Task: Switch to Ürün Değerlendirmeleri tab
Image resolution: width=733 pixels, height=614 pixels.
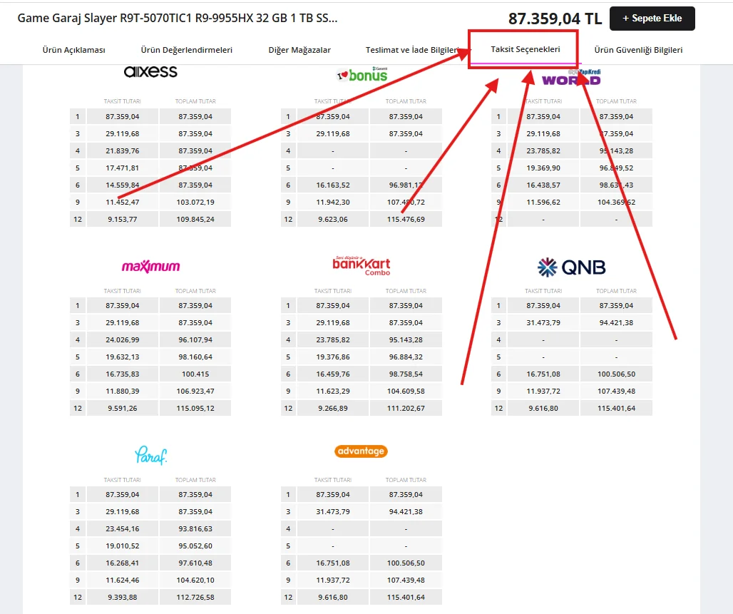Action: tap(187, 50)
